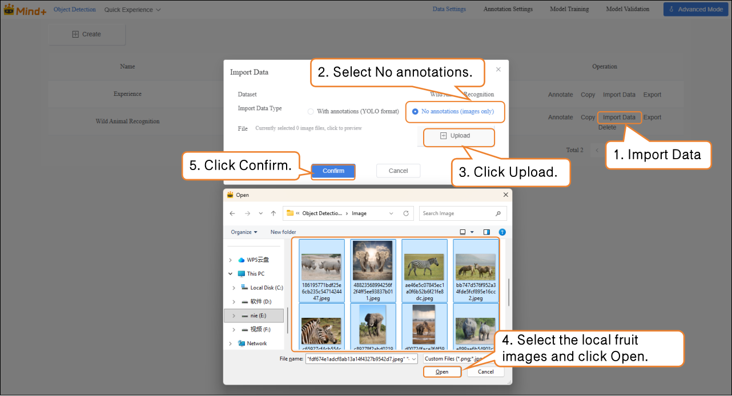Click the refresh icon beside the path
This screenshot has width=732, height=396.
coord(406,213)
